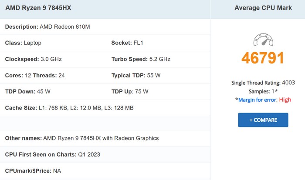Screen dimensions: 305x180
Task: Click the Cores and Threads row
Action: [35, 75]
